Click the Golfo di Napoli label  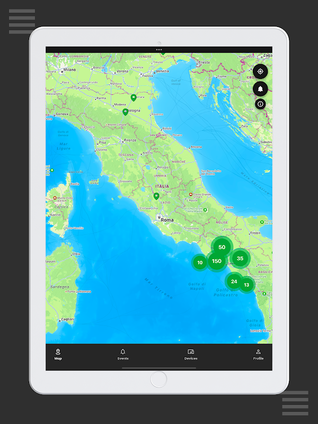pos(197,286)
